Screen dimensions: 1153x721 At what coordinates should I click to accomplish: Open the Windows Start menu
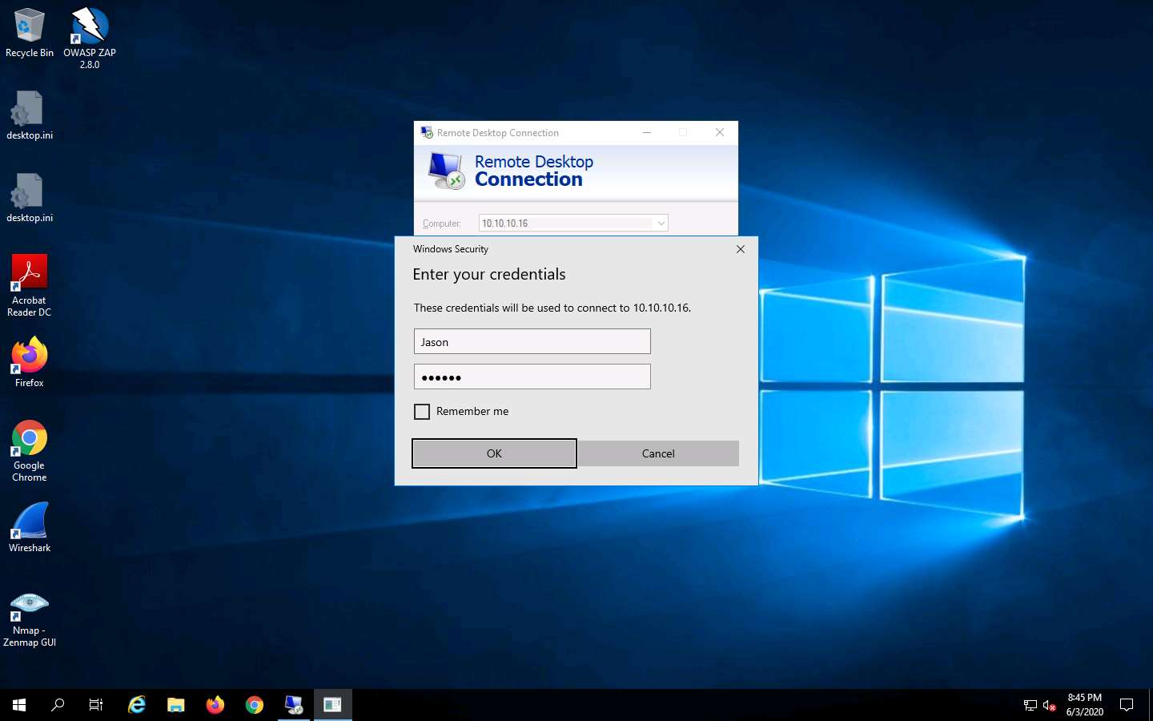[x=19, y=705]
